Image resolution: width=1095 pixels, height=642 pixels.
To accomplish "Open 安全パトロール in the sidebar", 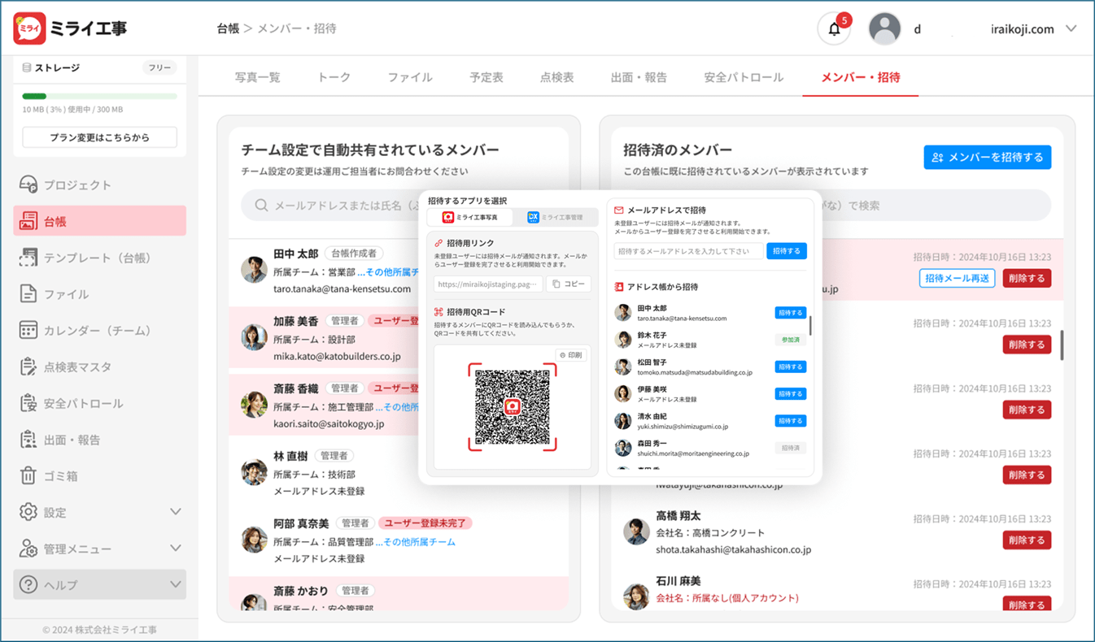I will (x=99, y=404).
